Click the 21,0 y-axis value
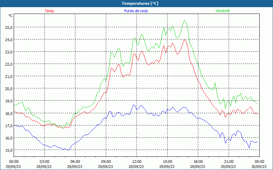This screenshot has height=170, width=273. click(x=9, y=76)
